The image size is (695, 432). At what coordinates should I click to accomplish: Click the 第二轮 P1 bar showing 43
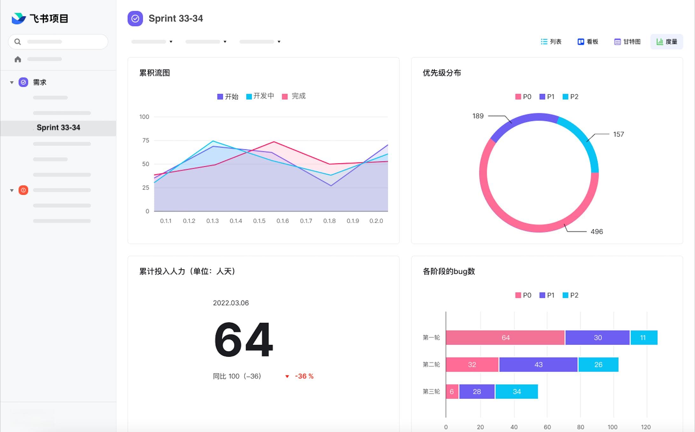point(538,365)
